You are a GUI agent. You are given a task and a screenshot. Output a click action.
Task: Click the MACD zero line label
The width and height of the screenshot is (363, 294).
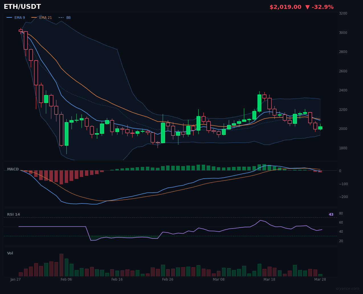coord(341,171)
